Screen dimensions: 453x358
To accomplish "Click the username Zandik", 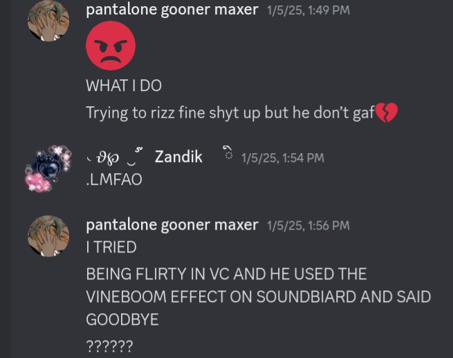I will (178, 157).
